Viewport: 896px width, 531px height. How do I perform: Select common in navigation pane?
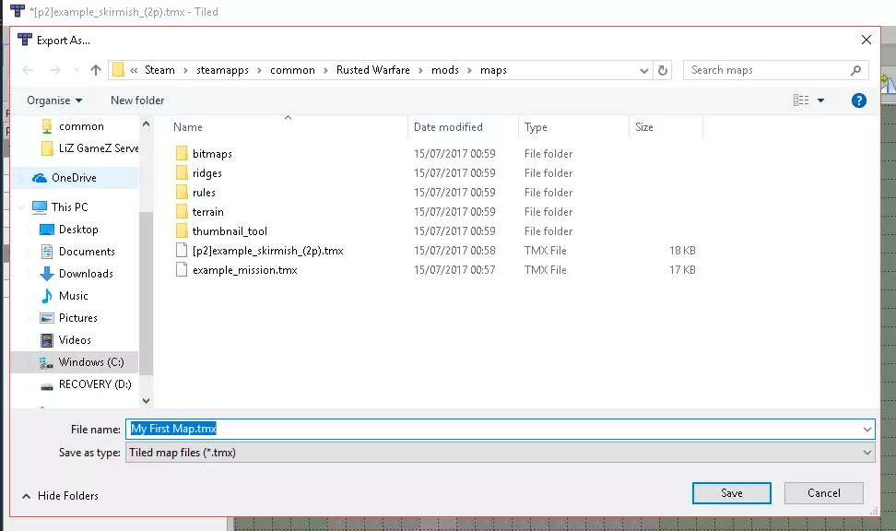[x=81, y=126]
